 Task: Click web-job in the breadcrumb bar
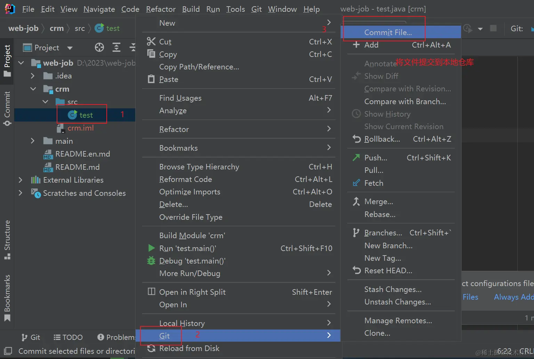point(23,28)
